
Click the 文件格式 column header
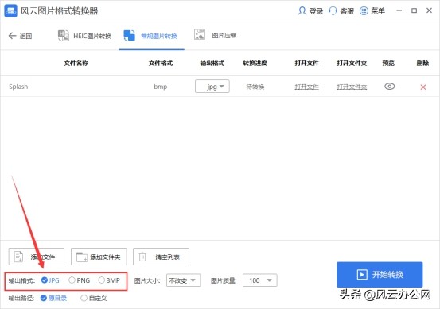pos(161,63)
